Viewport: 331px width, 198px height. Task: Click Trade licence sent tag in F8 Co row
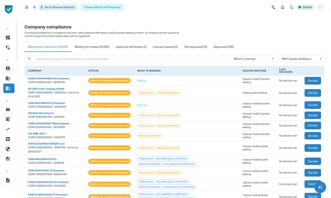(163, 159)
